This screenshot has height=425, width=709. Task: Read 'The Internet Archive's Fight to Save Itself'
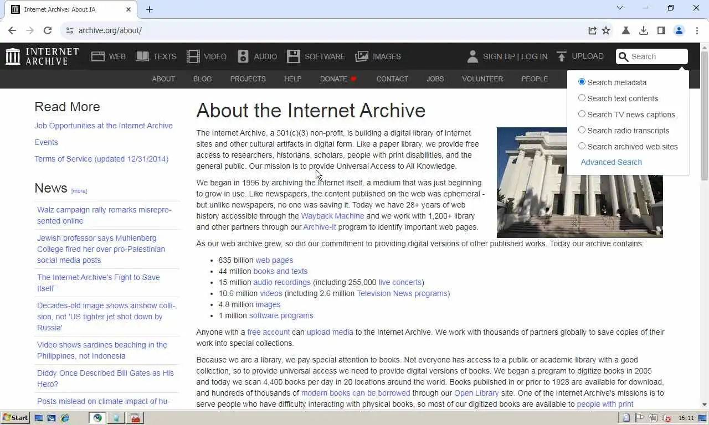point(99,283)
